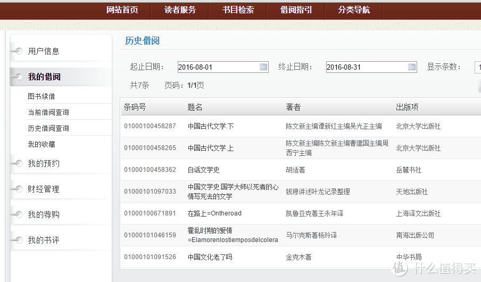Open title 白话文学史
Screen dimensions: 481x282
point(204,170)
